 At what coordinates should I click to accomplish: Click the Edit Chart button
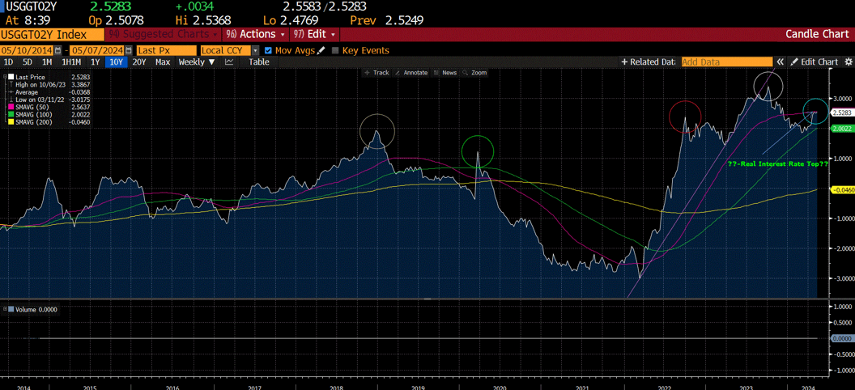pyautogui.click(x=815, y=62)
